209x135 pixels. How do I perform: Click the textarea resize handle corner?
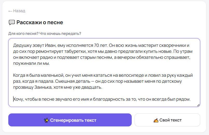point(198,105)
